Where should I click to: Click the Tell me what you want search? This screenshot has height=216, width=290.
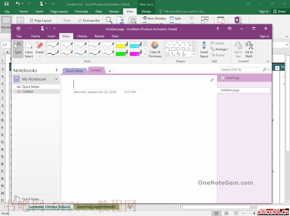point(182,11)
